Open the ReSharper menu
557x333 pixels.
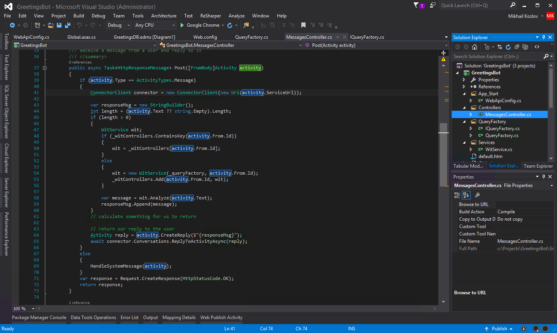coord(210,16)
